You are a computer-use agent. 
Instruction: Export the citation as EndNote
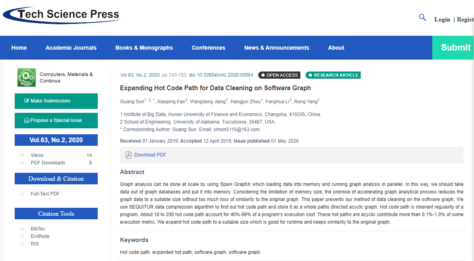[x=40, y=236]
